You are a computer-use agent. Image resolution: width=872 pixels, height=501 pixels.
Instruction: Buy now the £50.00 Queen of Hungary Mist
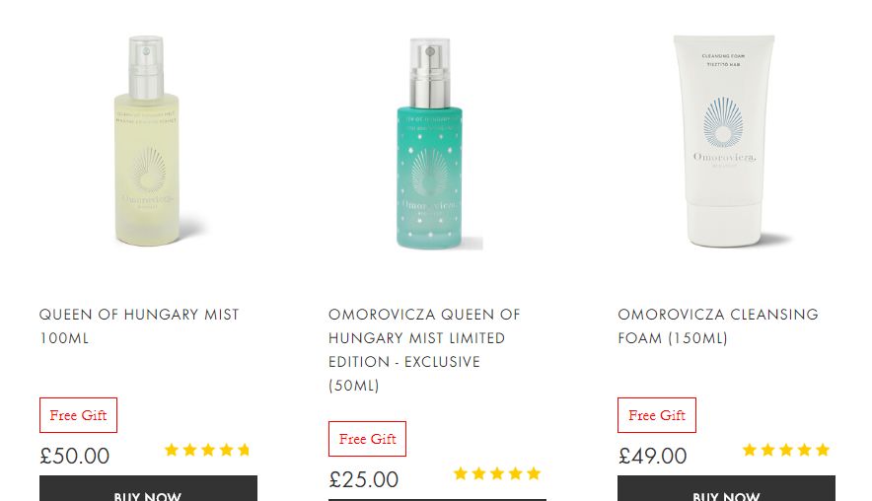point(148,489)
